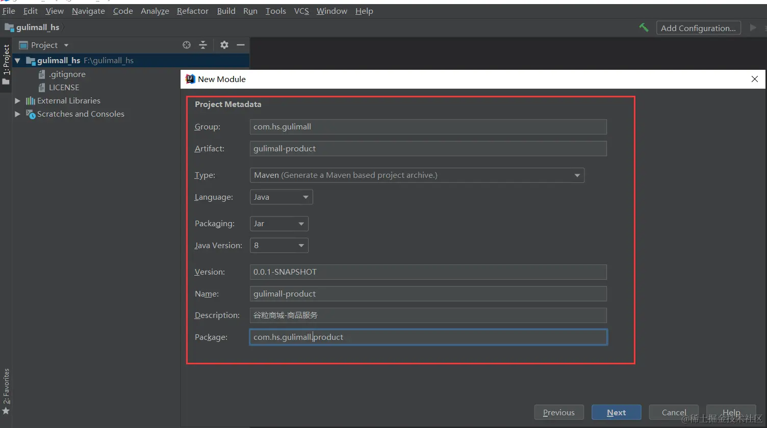The width and height of the screenshot is (767, 428).
Task: Open Project panel settings gear
Action: (224, 45)
